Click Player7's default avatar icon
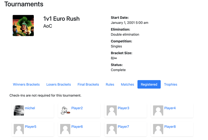The height and width of the screenshot is (140, 208). (x=112, y=129)
